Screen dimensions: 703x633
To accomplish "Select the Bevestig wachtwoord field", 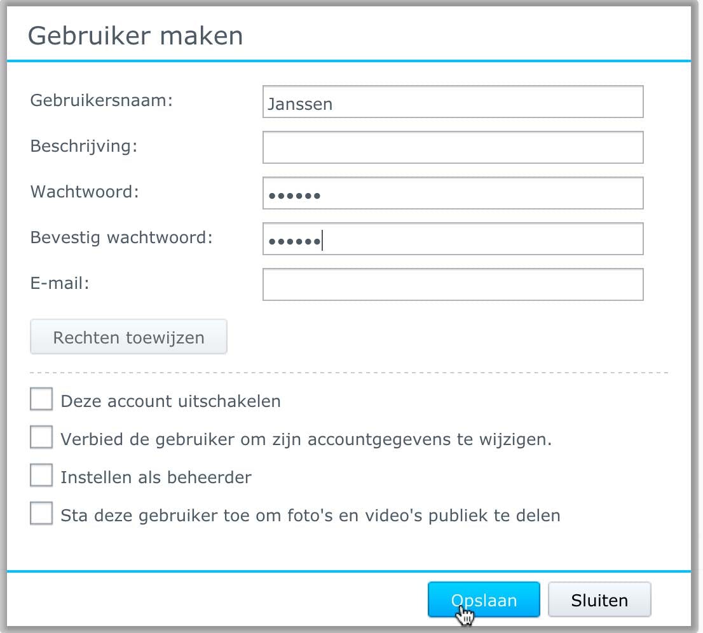I will 453,239.
